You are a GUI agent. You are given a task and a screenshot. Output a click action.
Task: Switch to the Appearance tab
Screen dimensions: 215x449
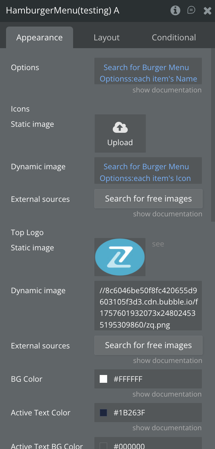[39, 38]
